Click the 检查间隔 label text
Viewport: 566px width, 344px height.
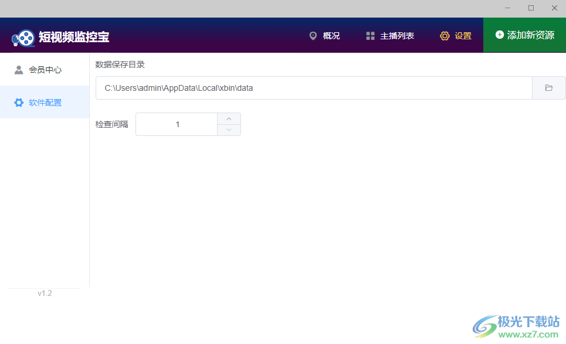coord(111,124)
